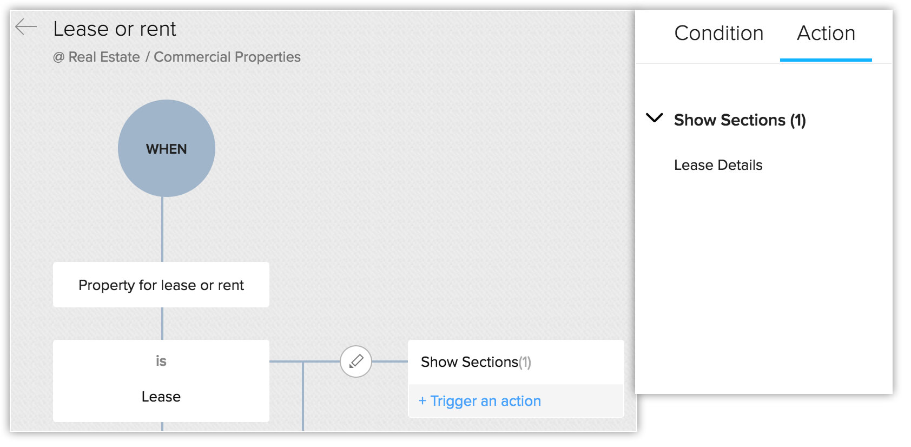Click the 'is' operator in the condition box
The image size is (911, 447).
coord(161,361)
